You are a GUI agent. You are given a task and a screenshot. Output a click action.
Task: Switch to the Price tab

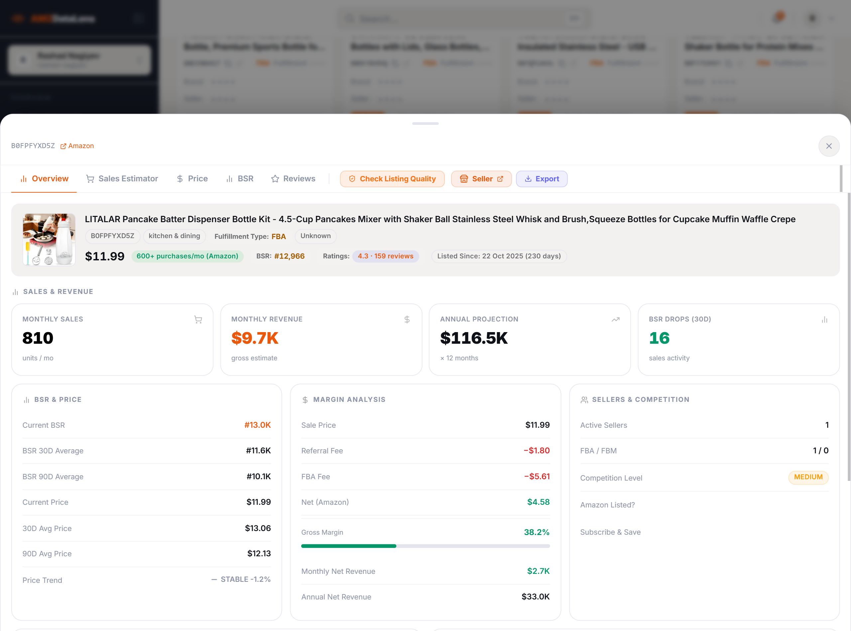click(192, 179)
